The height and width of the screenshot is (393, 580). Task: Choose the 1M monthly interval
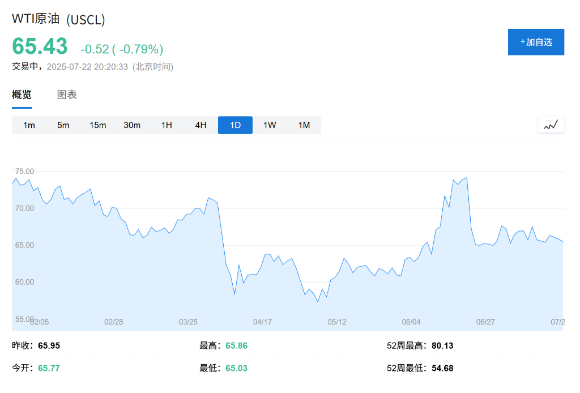[x=304, y=125]
